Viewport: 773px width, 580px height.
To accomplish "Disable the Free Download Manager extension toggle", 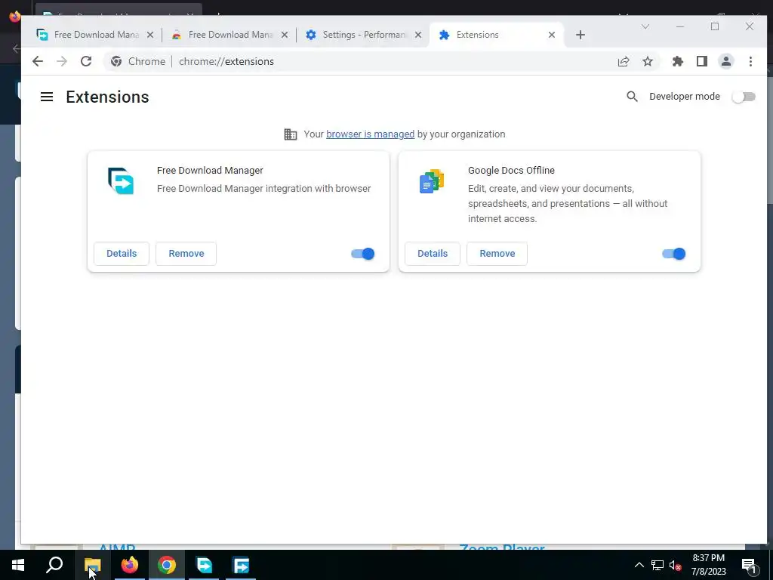I will tap(363, 254).
